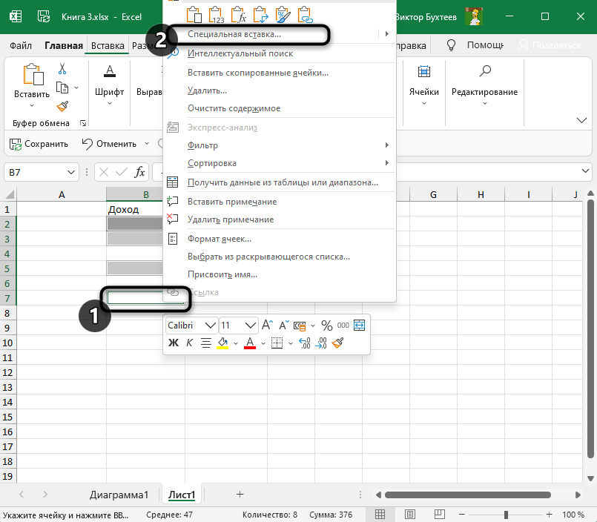Expand the Name Box B7 dropdown
The image size is (597, 522).
(x=71, y=172)
